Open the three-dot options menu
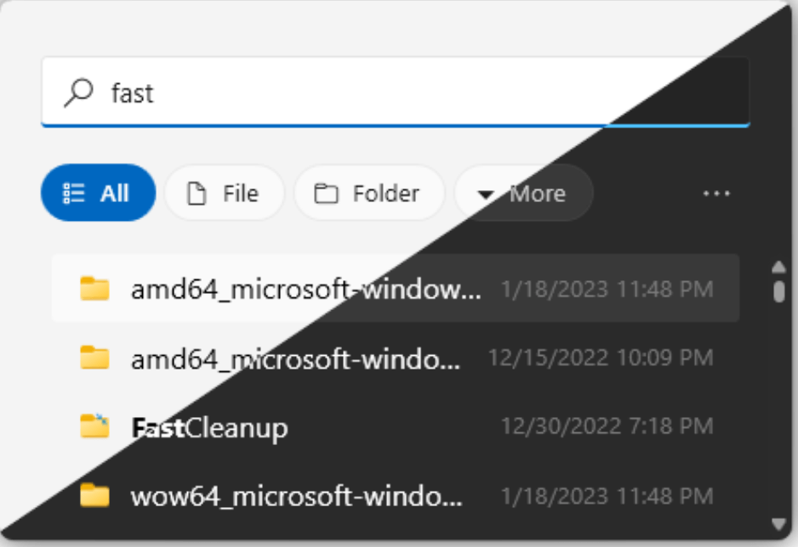Image resolution: width=798 pixels, height=547 pixels. point(716,194)
